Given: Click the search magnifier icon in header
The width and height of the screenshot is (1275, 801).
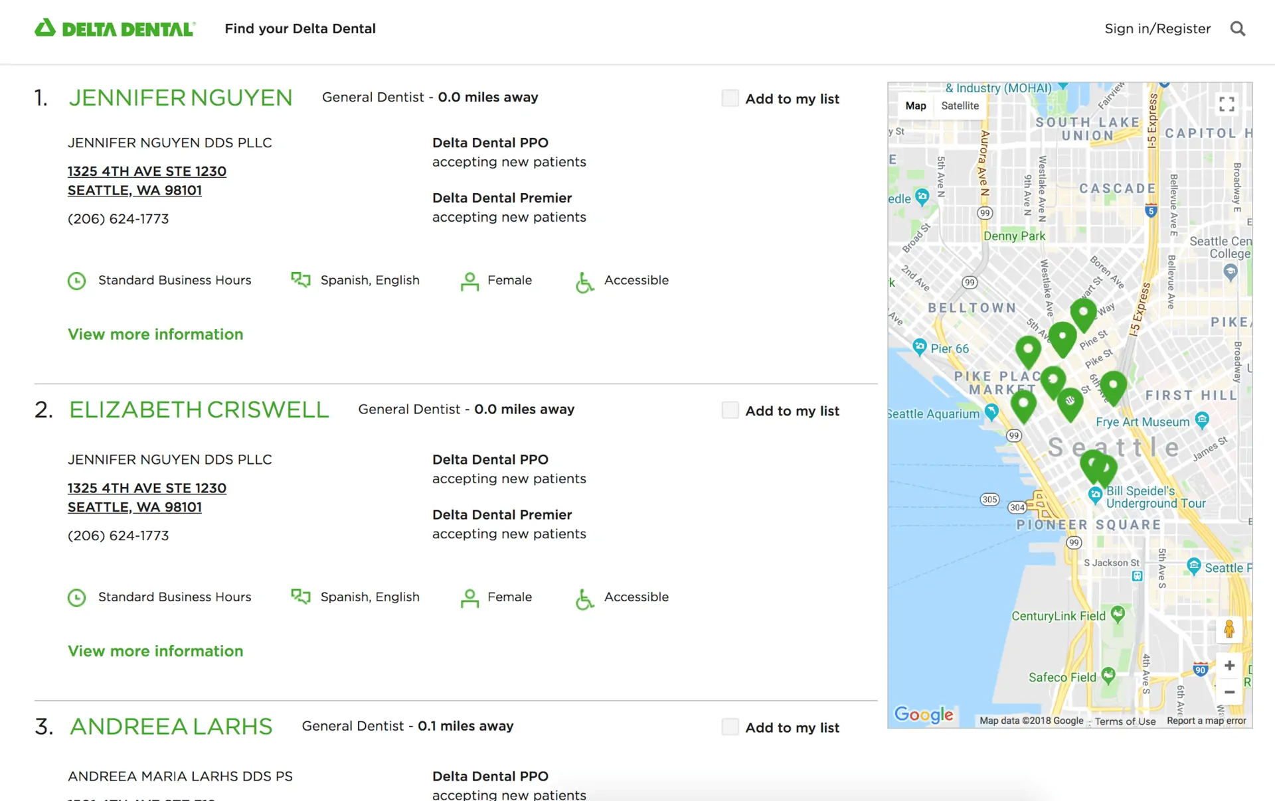Looking at the screenshot, I should pyautogui.click(x=1237, y=29).
